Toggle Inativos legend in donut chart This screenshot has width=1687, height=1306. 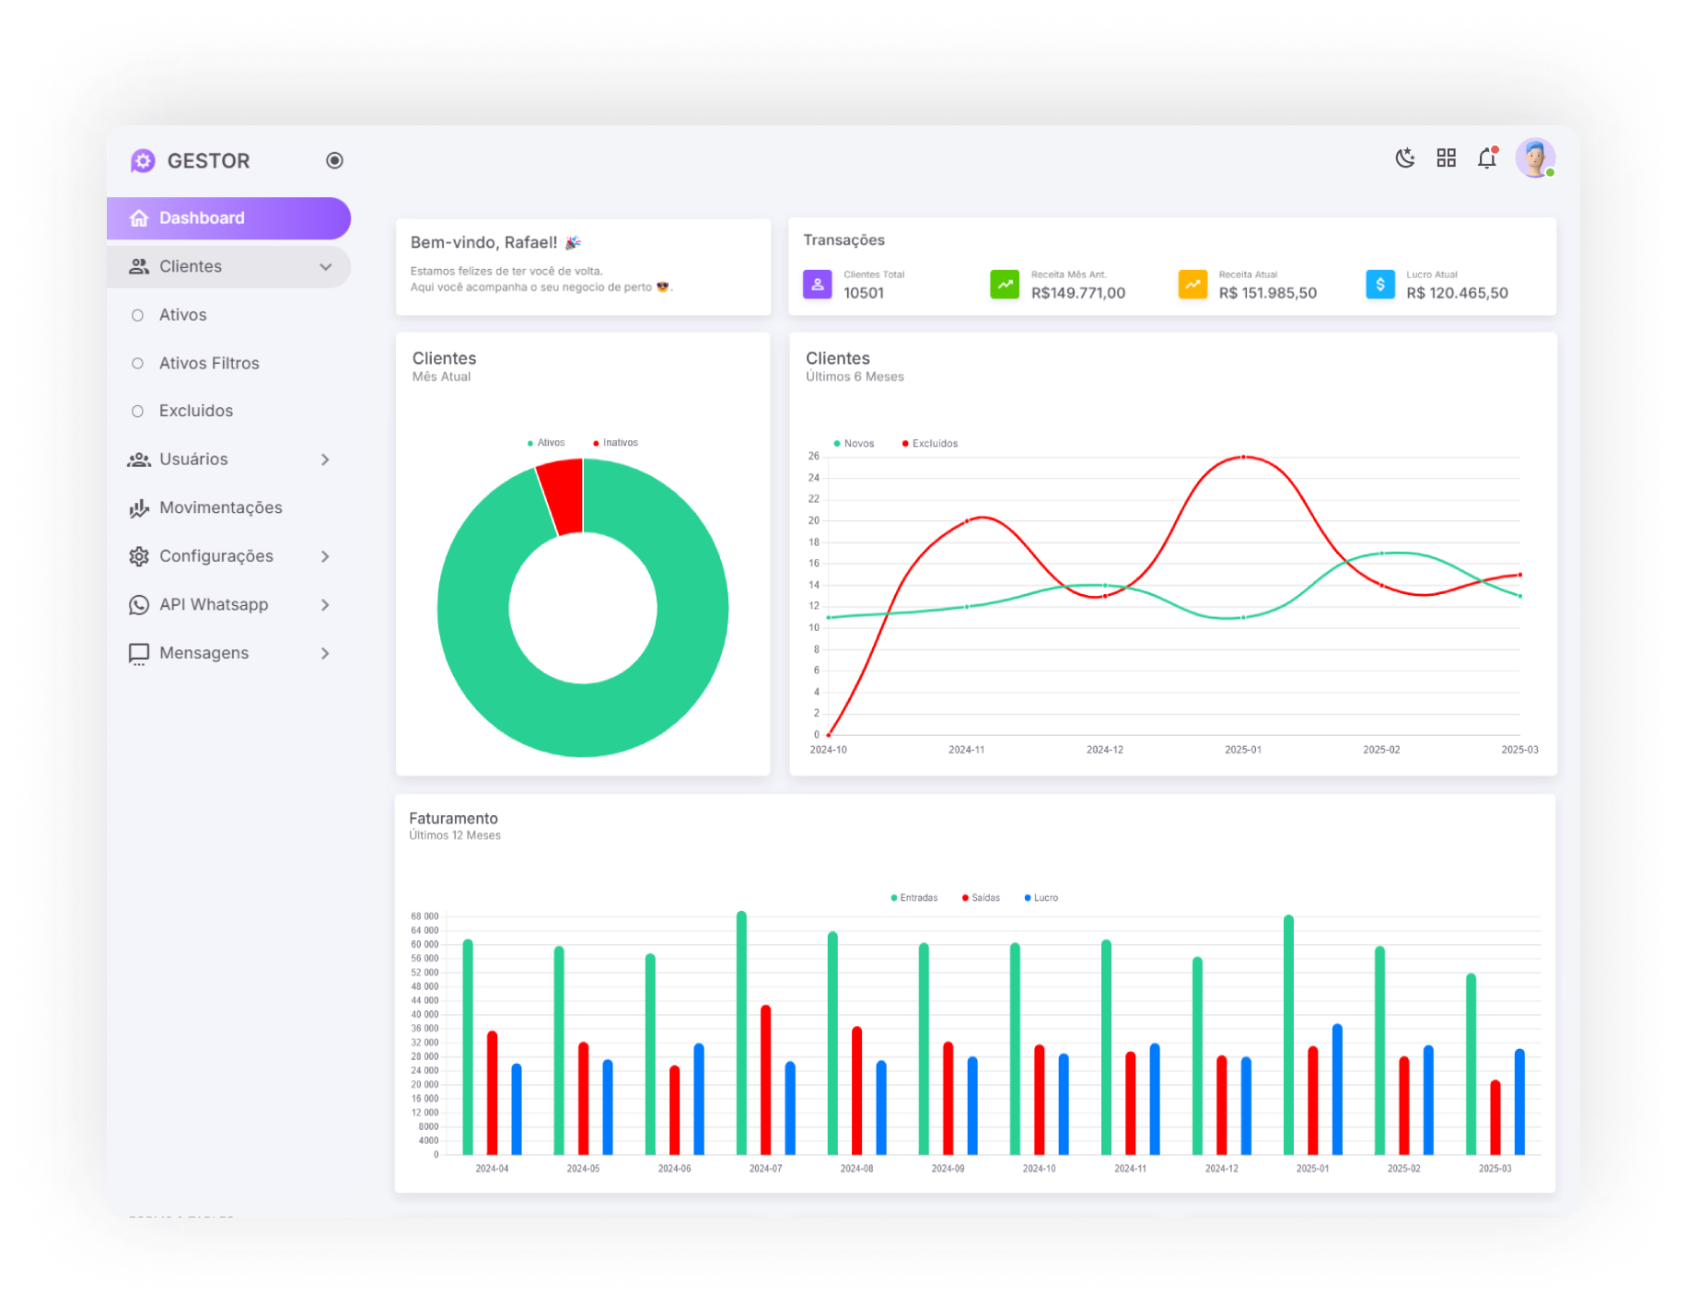click(616, 443)
